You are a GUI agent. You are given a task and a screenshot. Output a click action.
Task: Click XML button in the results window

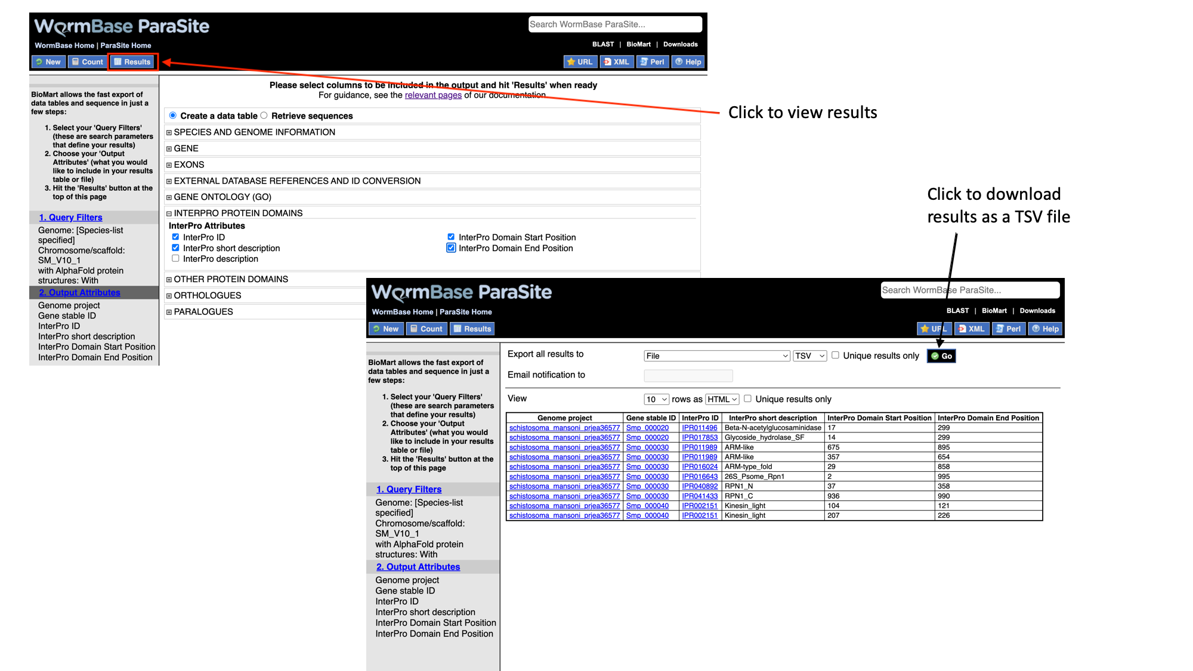pos(972,329)
